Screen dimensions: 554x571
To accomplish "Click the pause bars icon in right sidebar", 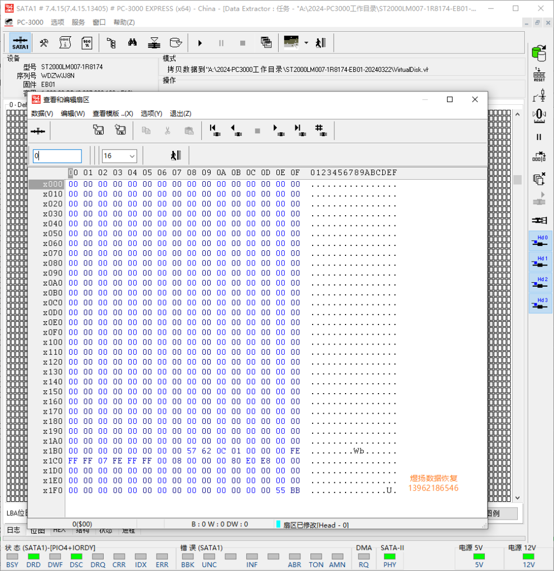I will [539, 137].
